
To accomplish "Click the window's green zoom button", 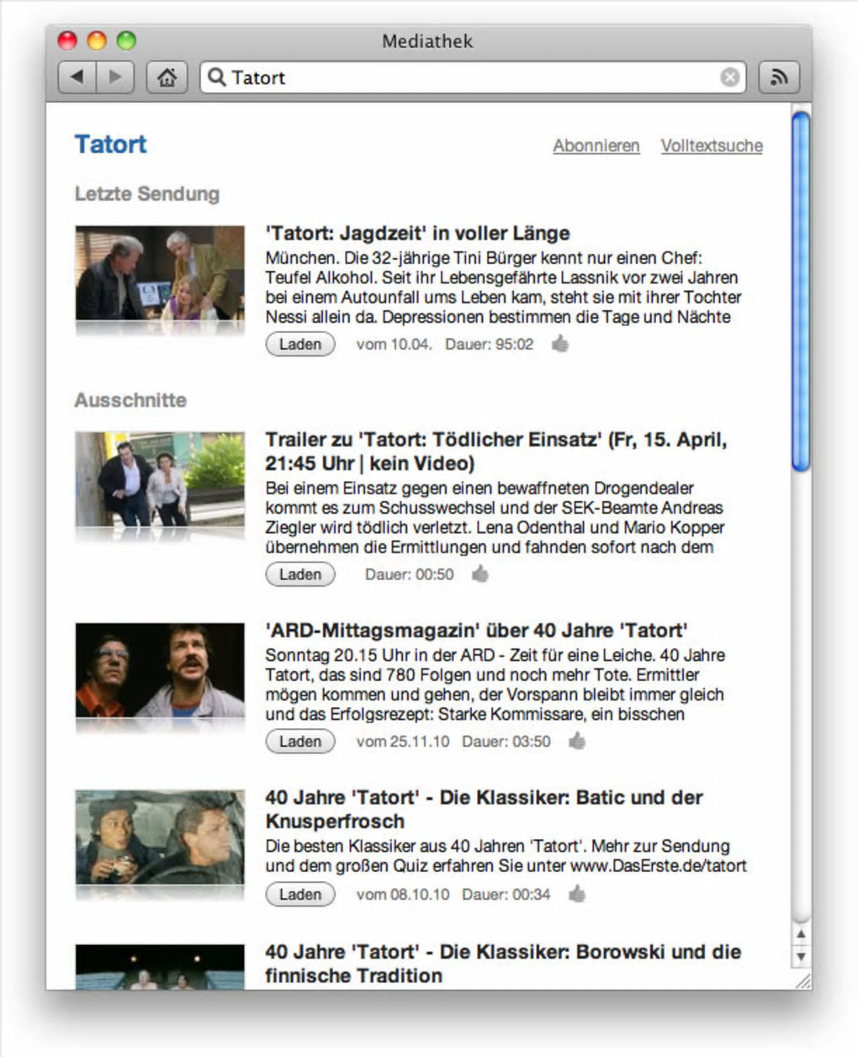I will click(x=126, y=40).
